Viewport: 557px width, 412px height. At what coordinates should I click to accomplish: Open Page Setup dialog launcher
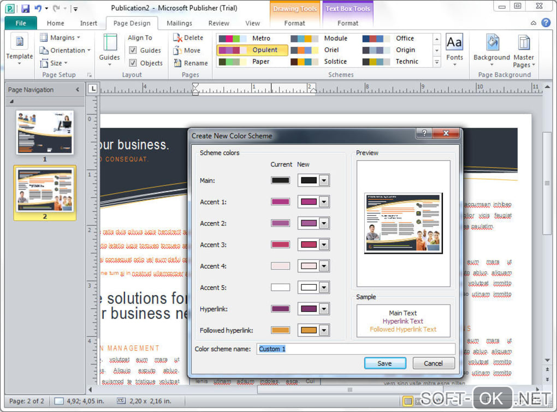click(x=90, y=75)
